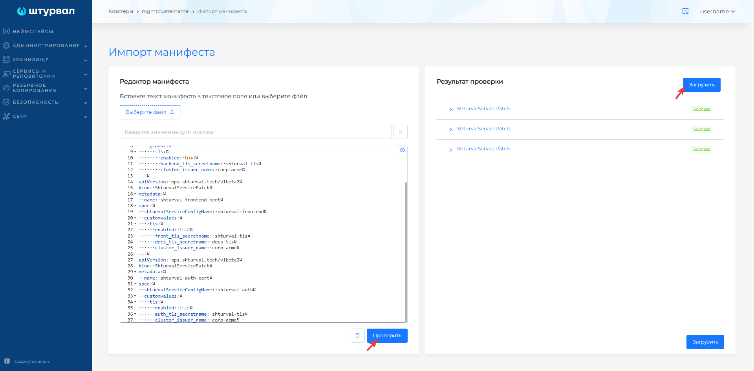
Task: Click the Сервисы и репозитории icon
Action: click(6, 74)
